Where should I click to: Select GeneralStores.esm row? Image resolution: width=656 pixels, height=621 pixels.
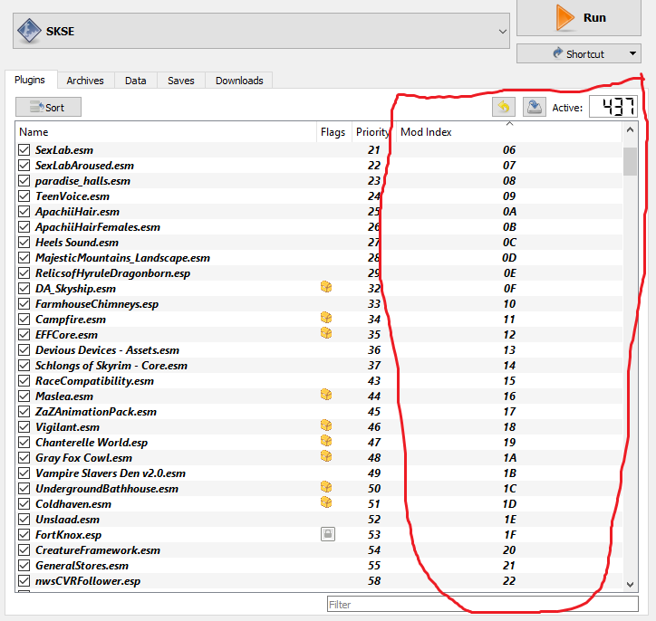point(319,566)
